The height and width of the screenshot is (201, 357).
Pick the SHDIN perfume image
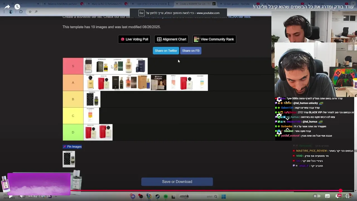(144, 83)
